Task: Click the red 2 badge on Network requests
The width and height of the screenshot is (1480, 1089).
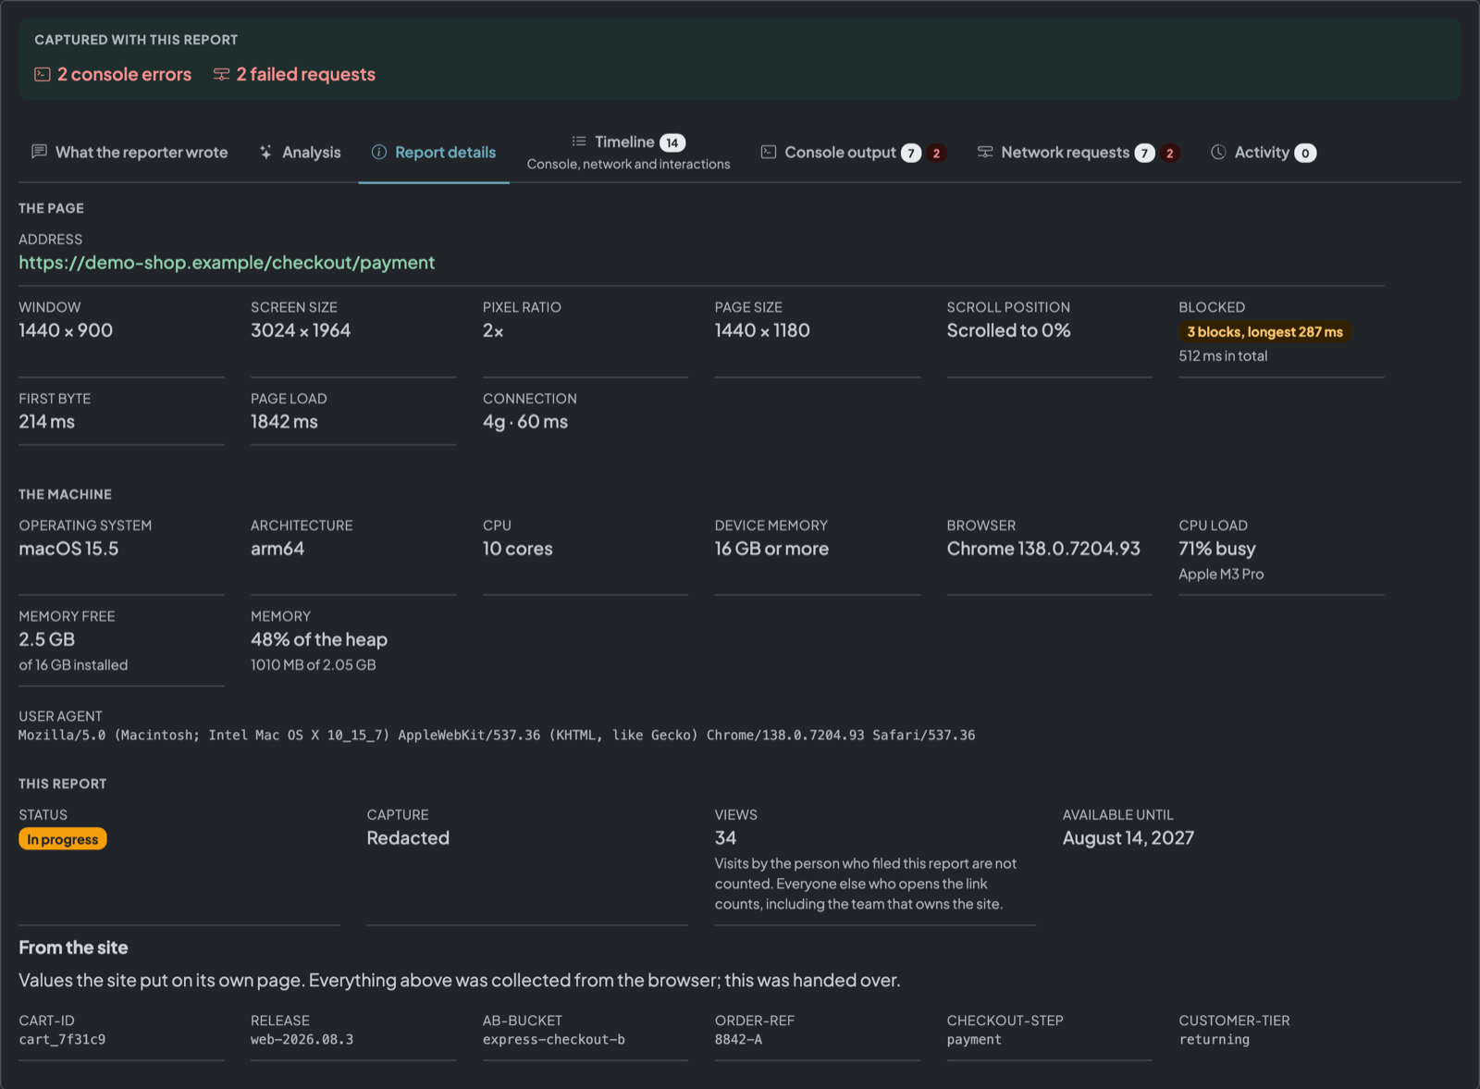Action: pos(1170,153)
